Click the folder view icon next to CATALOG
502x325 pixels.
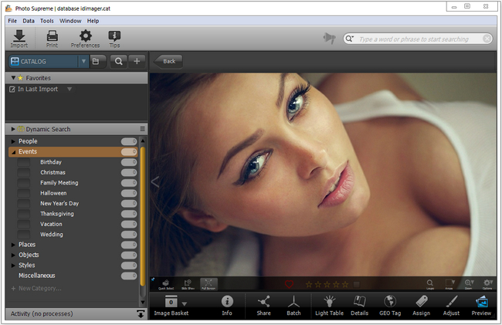96,61
